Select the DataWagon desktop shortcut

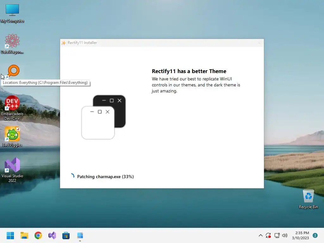(x=12, y=44)
